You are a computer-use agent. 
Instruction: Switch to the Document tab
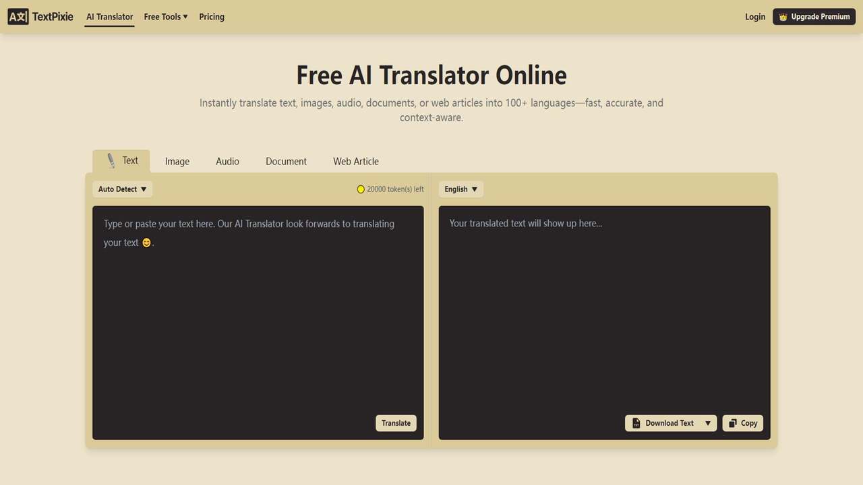[x=286, y=162]
